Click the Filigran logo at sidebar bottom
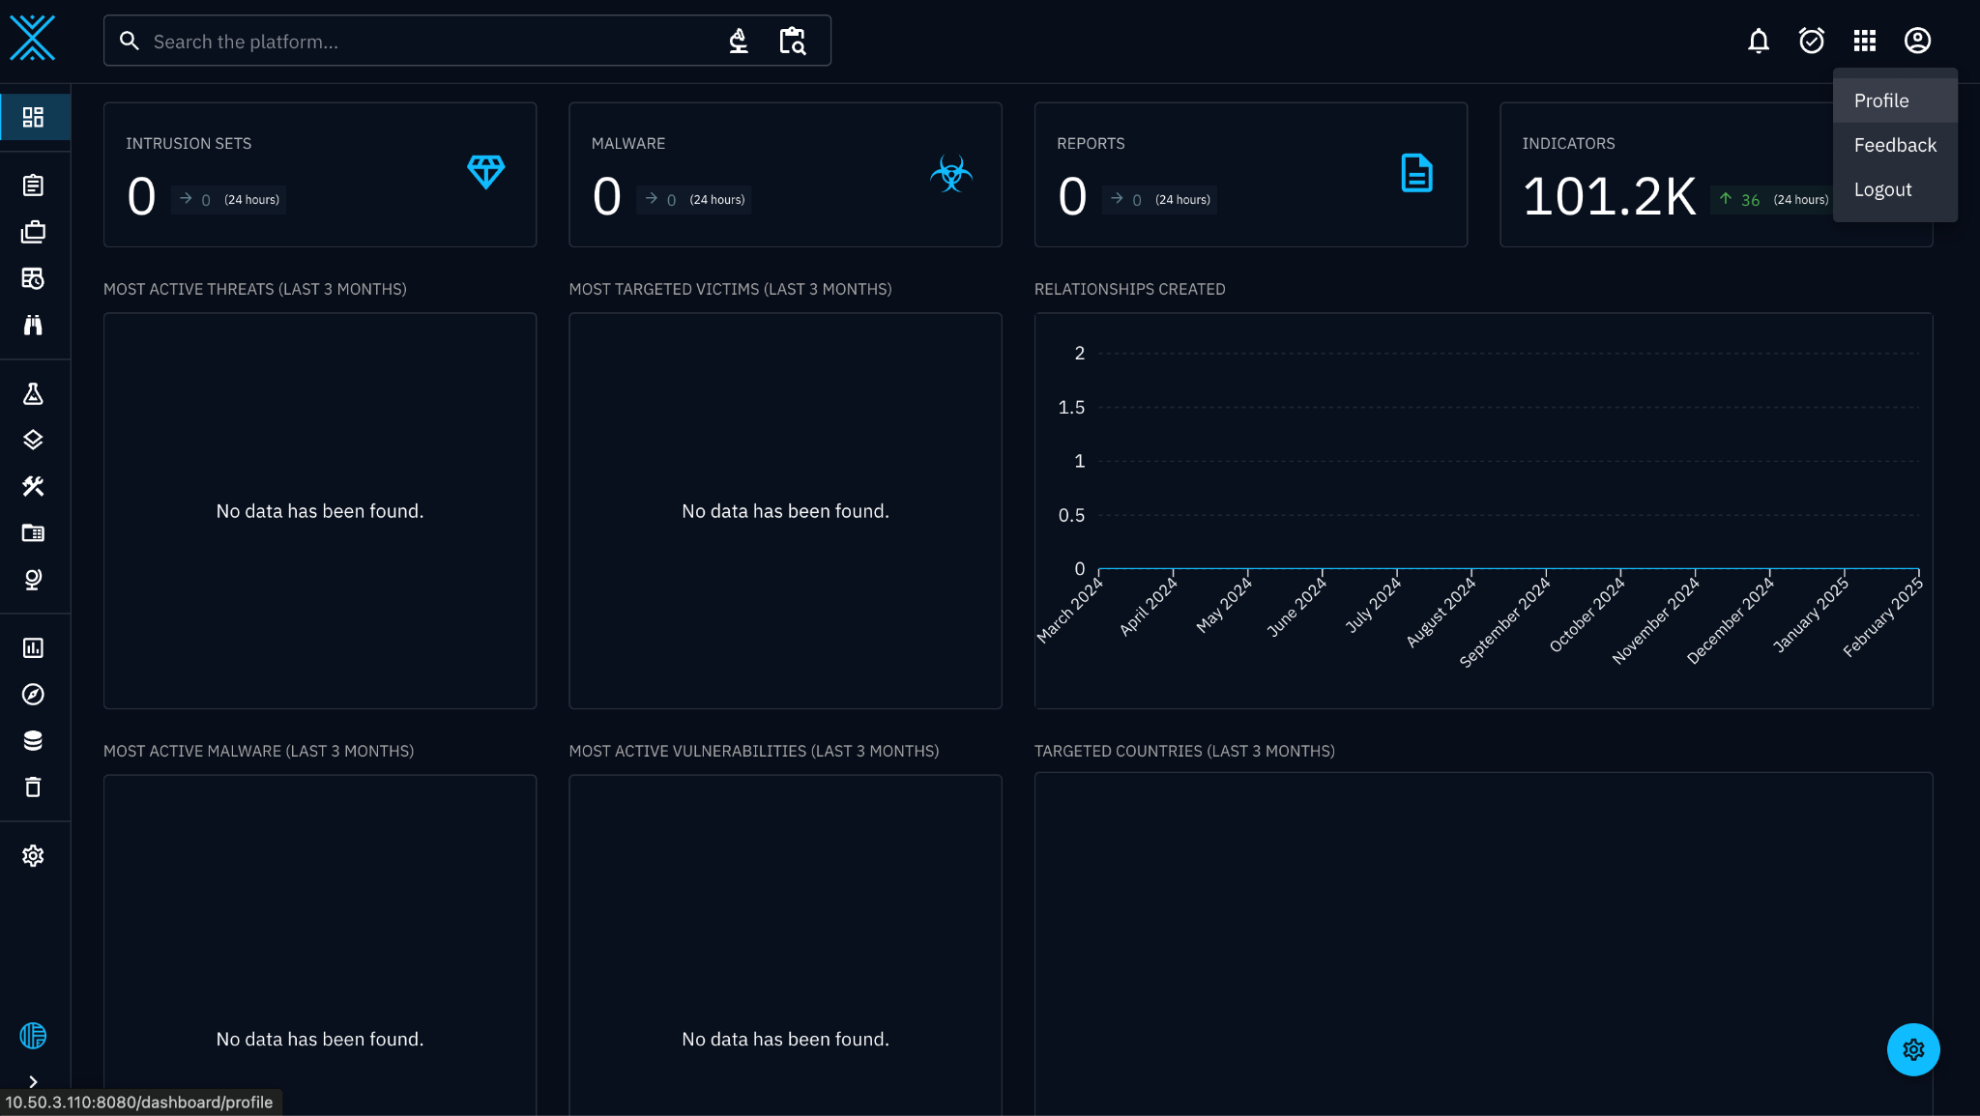 34,1036
